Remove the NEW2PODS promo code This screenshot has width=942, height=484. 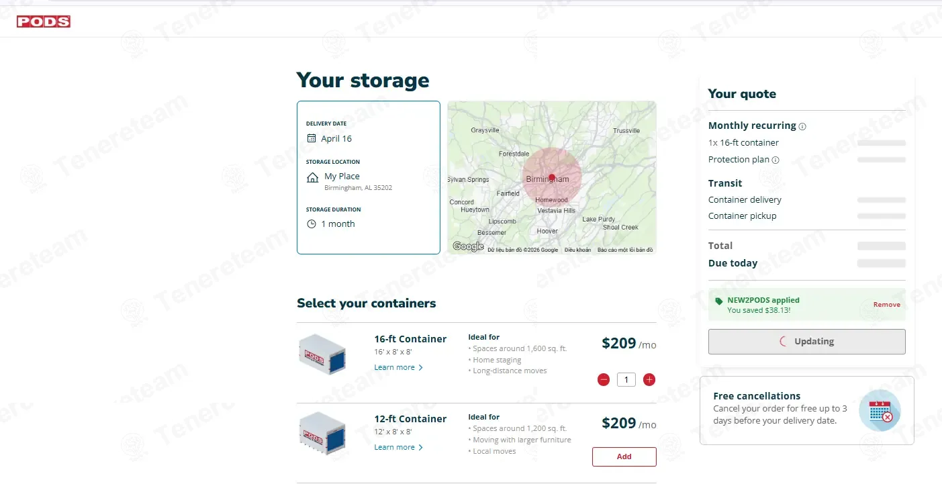[x=887, y=305]
